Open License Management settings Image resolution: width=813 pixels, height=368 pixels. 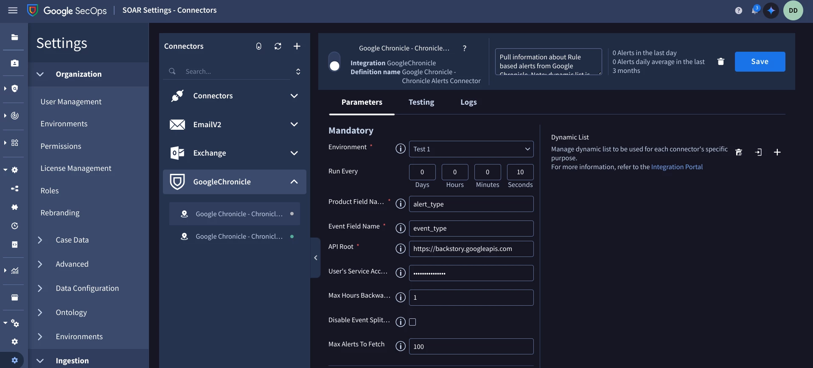click(x=76, y=168)
